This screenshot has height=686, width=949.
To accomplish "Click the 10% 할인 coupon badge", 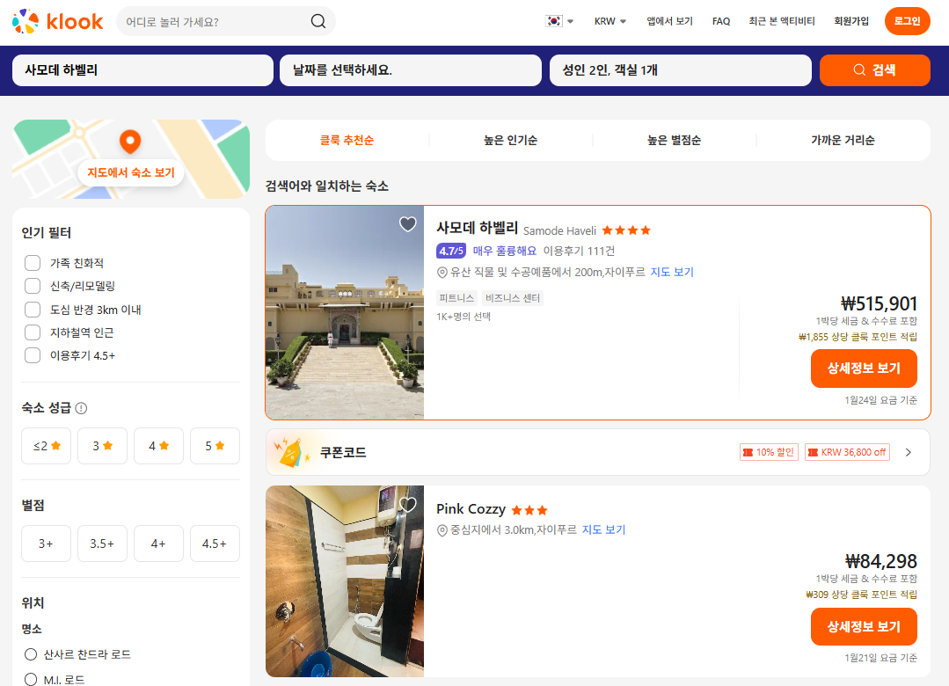I will [769, 452].
